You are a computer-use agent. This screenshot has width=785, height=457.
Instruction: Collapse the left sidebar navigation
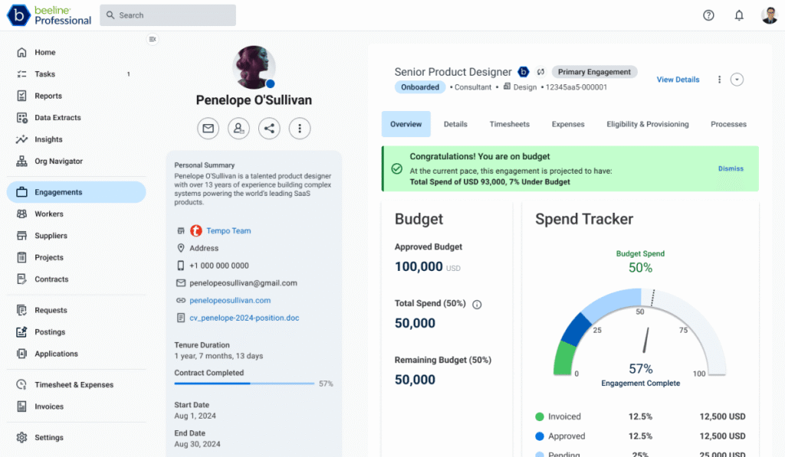[x=153, y=39]
